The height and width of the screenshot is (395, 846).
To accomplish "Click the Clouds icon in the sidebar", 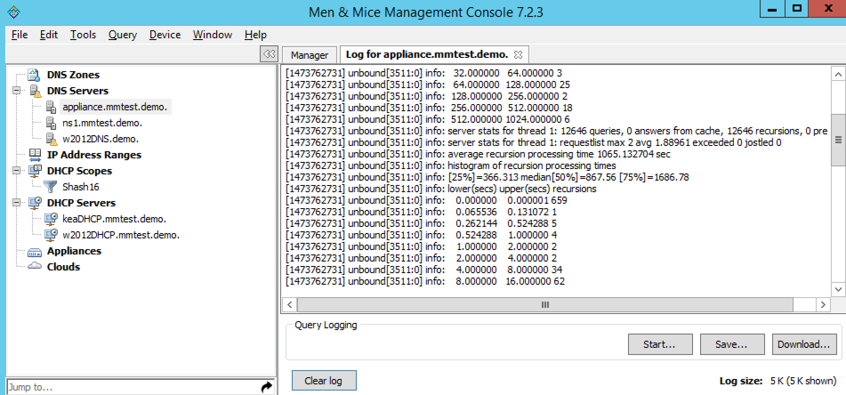I will 35,266.
